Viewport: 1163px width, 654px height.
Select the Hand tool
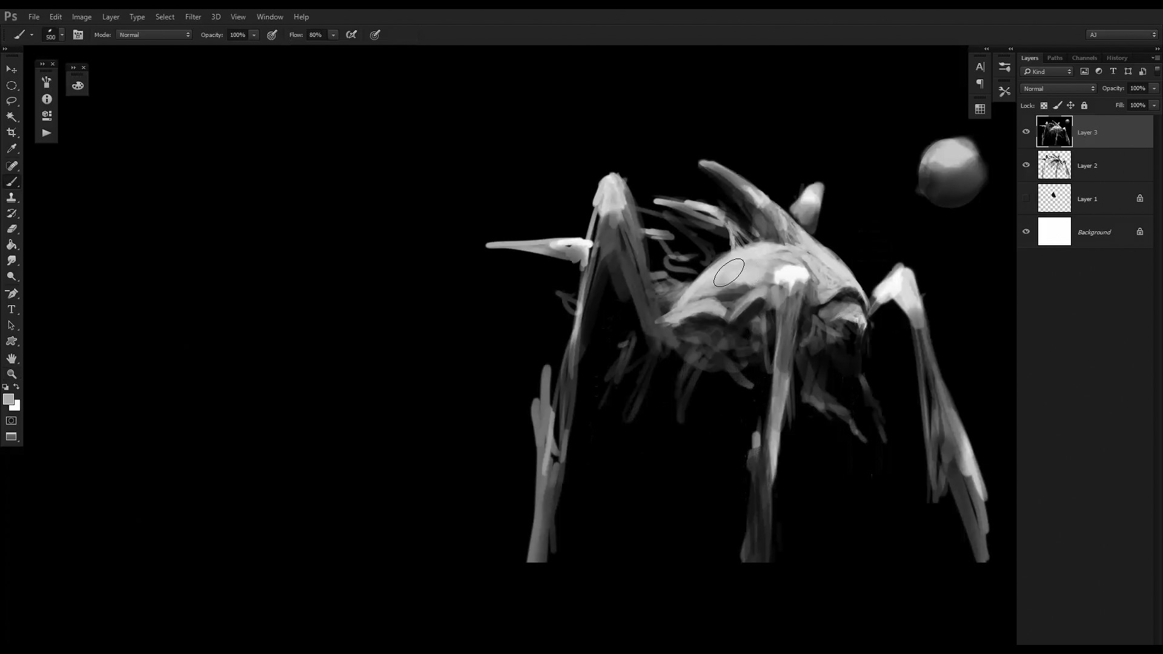(x=12, y=358)
